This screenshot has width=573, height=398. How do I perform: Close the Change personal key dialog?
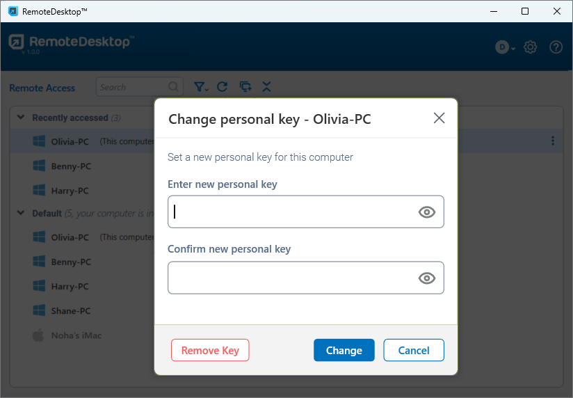[x=439, y=118]
